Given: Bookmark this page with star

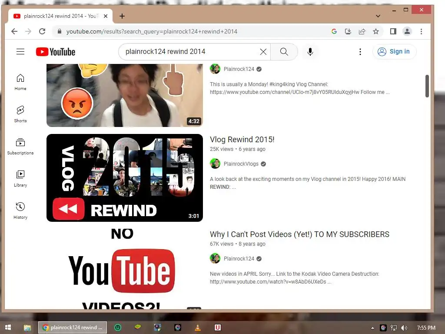Looking at the screenshot, I should pyautogui.click(x=376, y=31).
